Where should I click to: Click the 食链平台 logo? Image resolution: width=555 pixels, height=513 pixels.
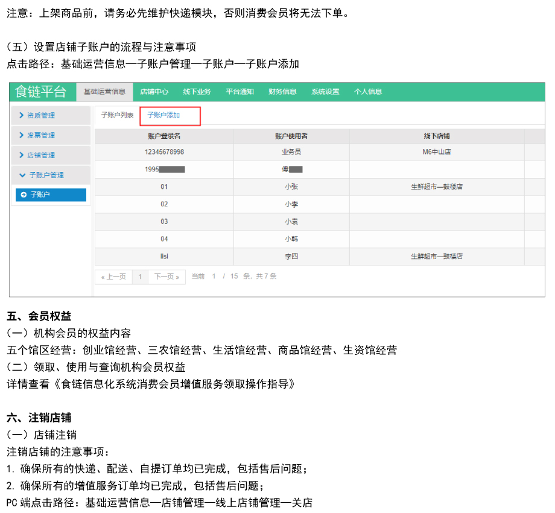(x=41, y=92)
